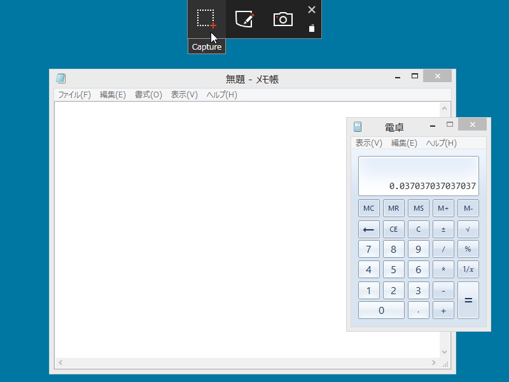Image resolution: width=509 pixels, height=382 pixels.
Task: Click the M+ memory add button
Action: pyautogui.click(x=443, y=208)
